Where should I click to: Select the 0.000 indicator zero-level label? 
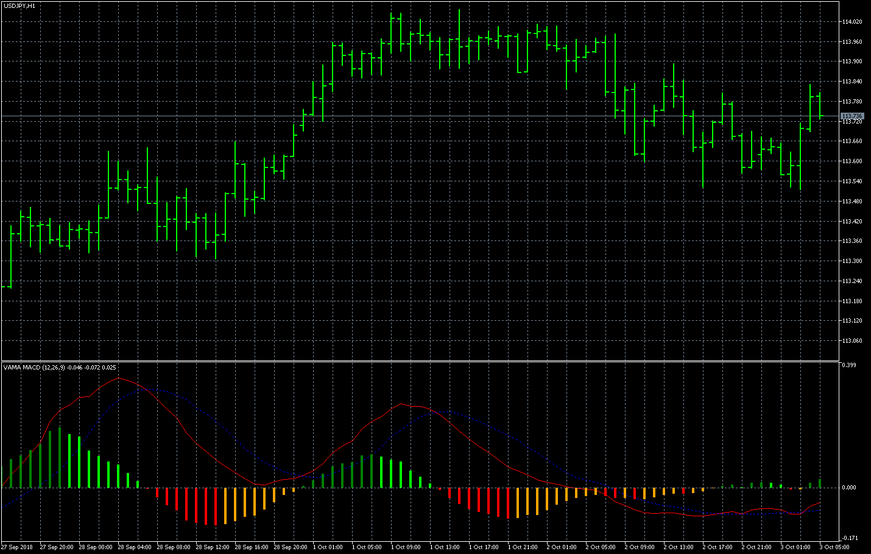click(849, 488)
